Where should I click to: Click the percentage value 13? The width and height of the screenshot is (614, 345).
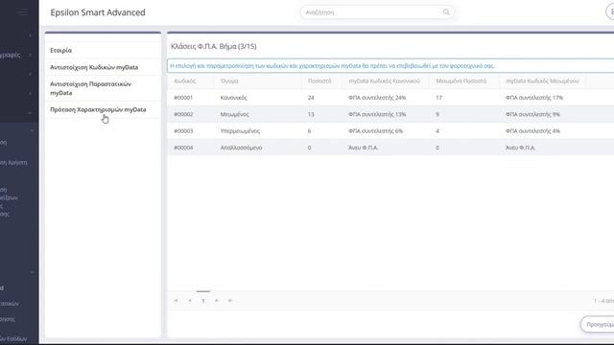click(x=311, y=114)
